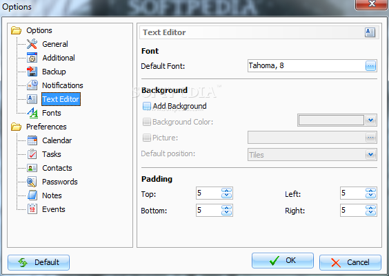Click the Text Editor tree icon

(x=32, y=99)
